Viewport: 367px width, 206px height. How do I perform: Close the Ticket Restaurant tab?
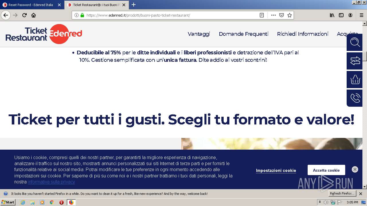point(124,5)
